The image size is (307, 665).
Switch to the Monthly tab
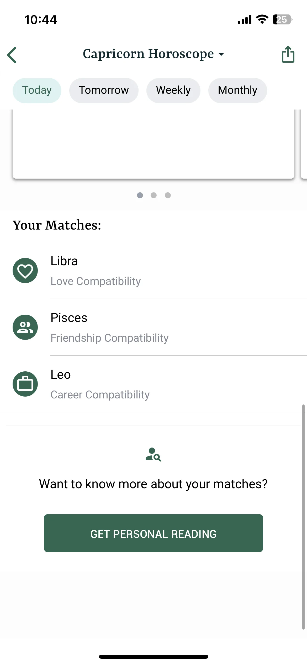pos(238,90)
